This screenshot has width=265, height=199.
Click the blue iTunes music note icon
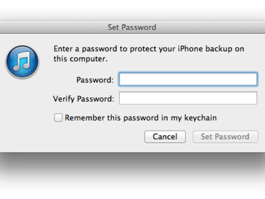tap(22, 62)
